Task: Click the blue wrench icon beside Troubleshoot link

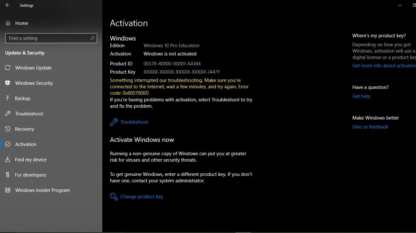Action: click(114, 122)
